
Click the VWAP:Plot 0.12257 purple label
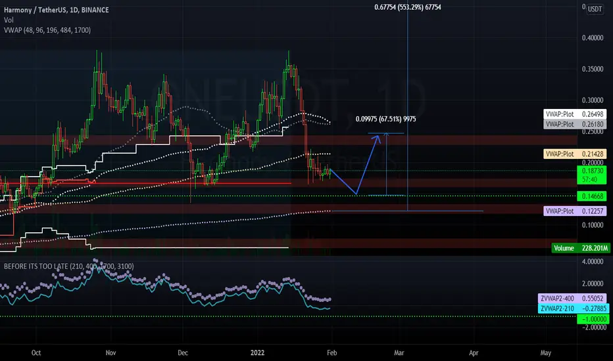tap(575, 211)
